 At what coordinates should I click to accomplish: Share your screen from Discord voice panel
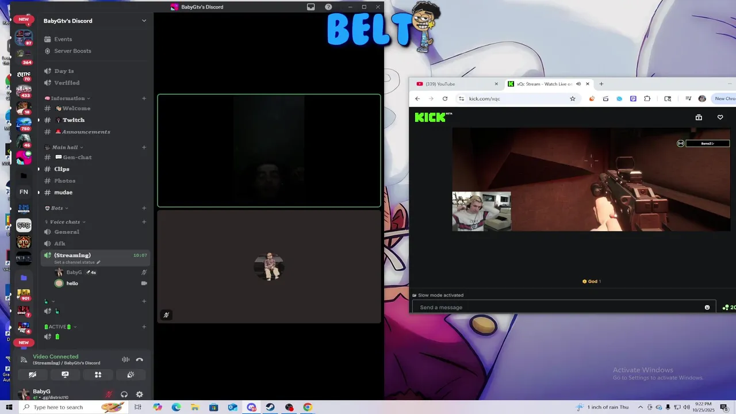click(x=65, y=375)
